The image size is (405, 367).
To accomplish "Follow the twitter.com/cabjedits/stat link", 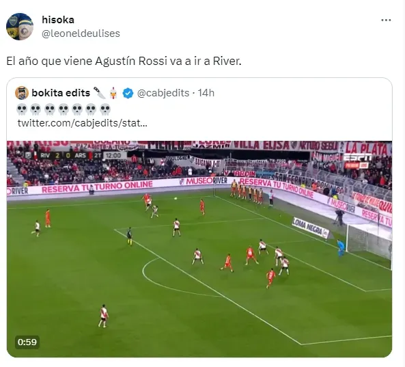I will pyautogui.click(x=83, y=123).
